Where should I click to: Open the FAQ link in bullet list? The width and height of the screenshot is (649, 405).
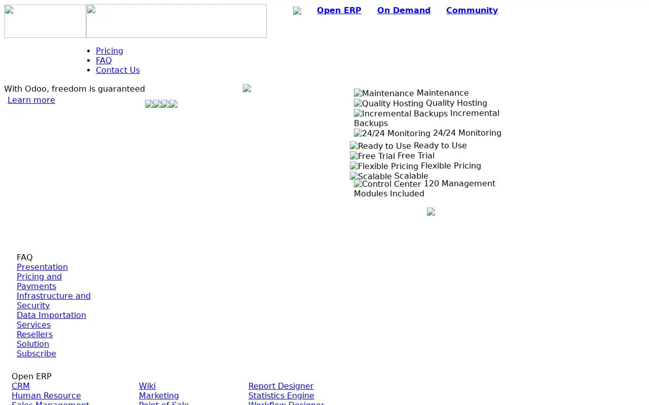tap(104, 60)
